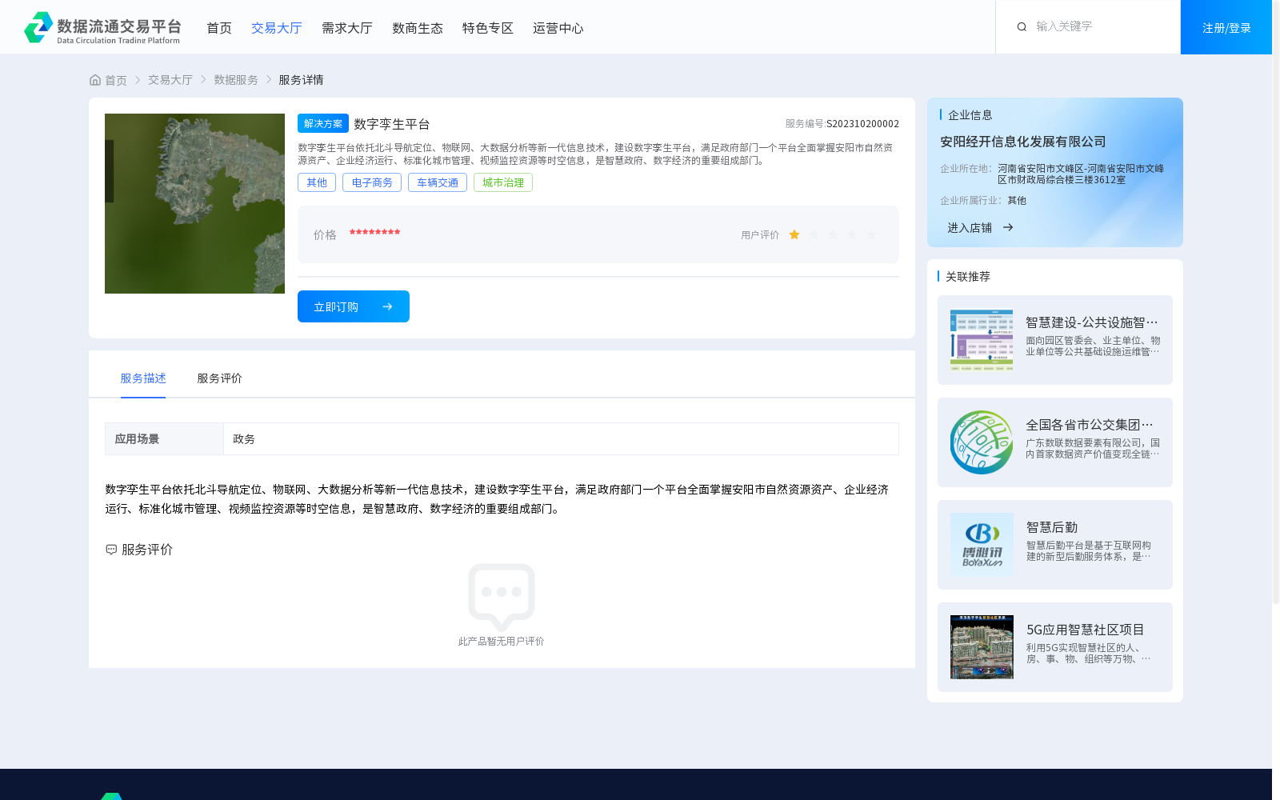Image resolution: width=1280 pixels, height=800 pixels.
Task: Open 数商生态 in the top navigation
Action: [x=418, y=28]
